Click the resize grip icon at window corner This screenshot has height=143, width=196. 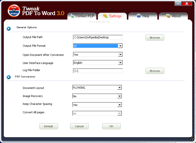point(192,138)
